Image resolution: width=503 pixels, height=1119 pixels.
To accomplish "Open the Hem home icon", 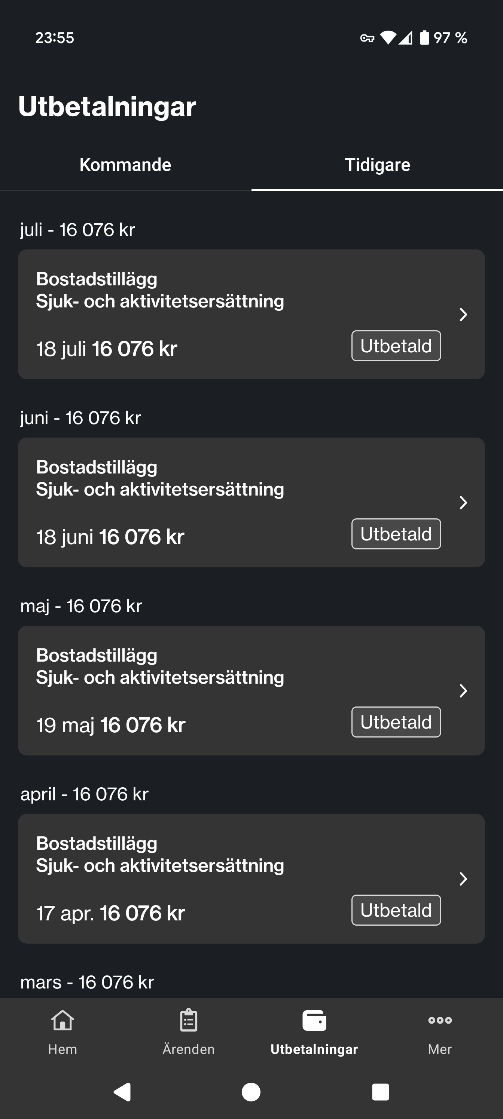I will [63, 1020].
